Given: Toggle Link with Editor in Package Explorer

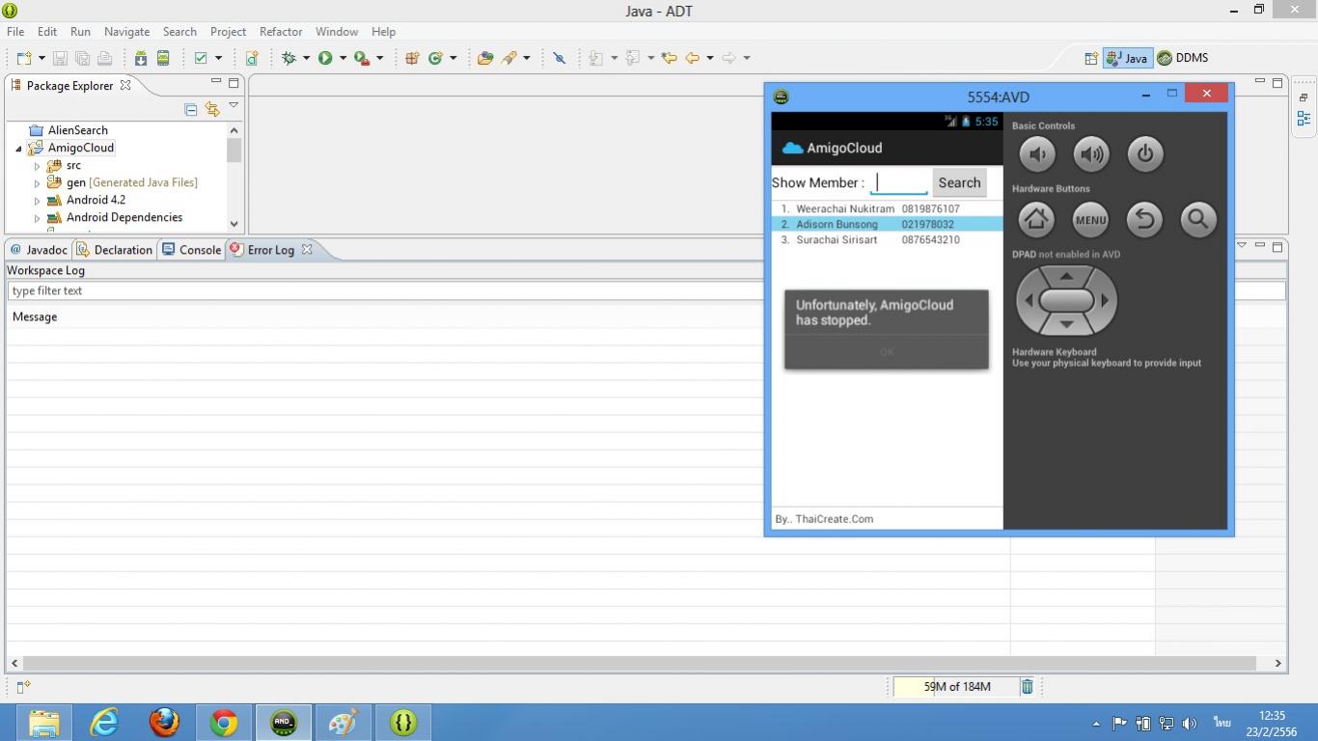Looking at the screenshot, I should 212,109.
